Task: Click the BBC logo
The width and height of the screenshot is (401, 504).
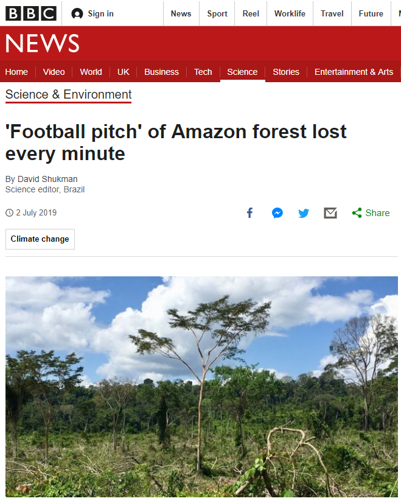Action: click(31, 13)
